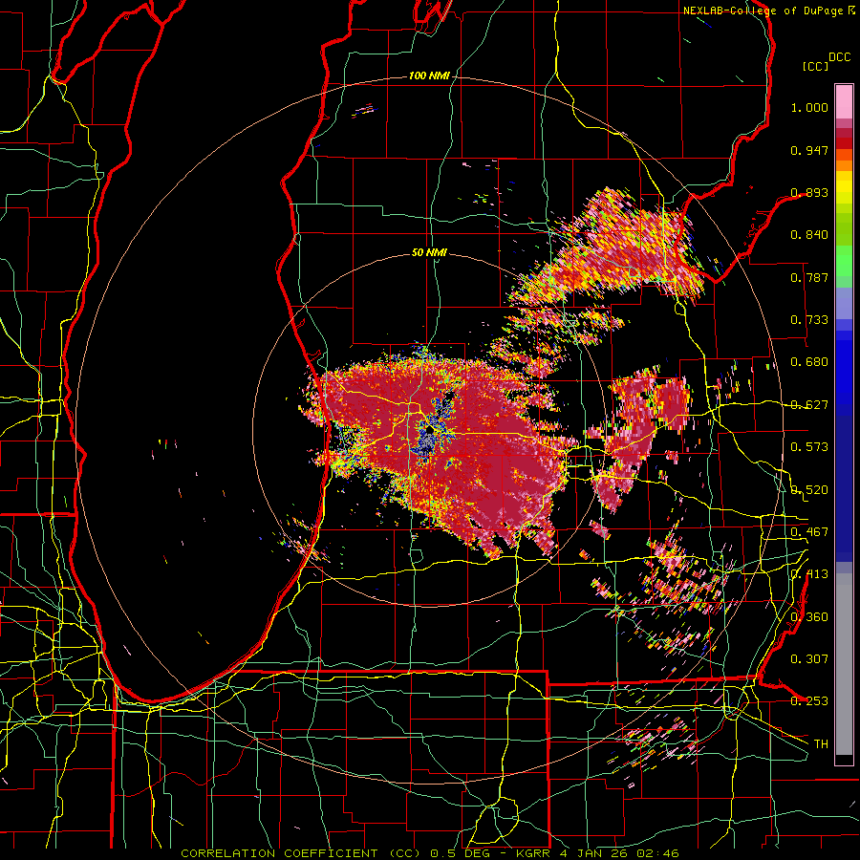Click the 50 NMI range ring label
The image size is (860, 860).
(429, 252)
